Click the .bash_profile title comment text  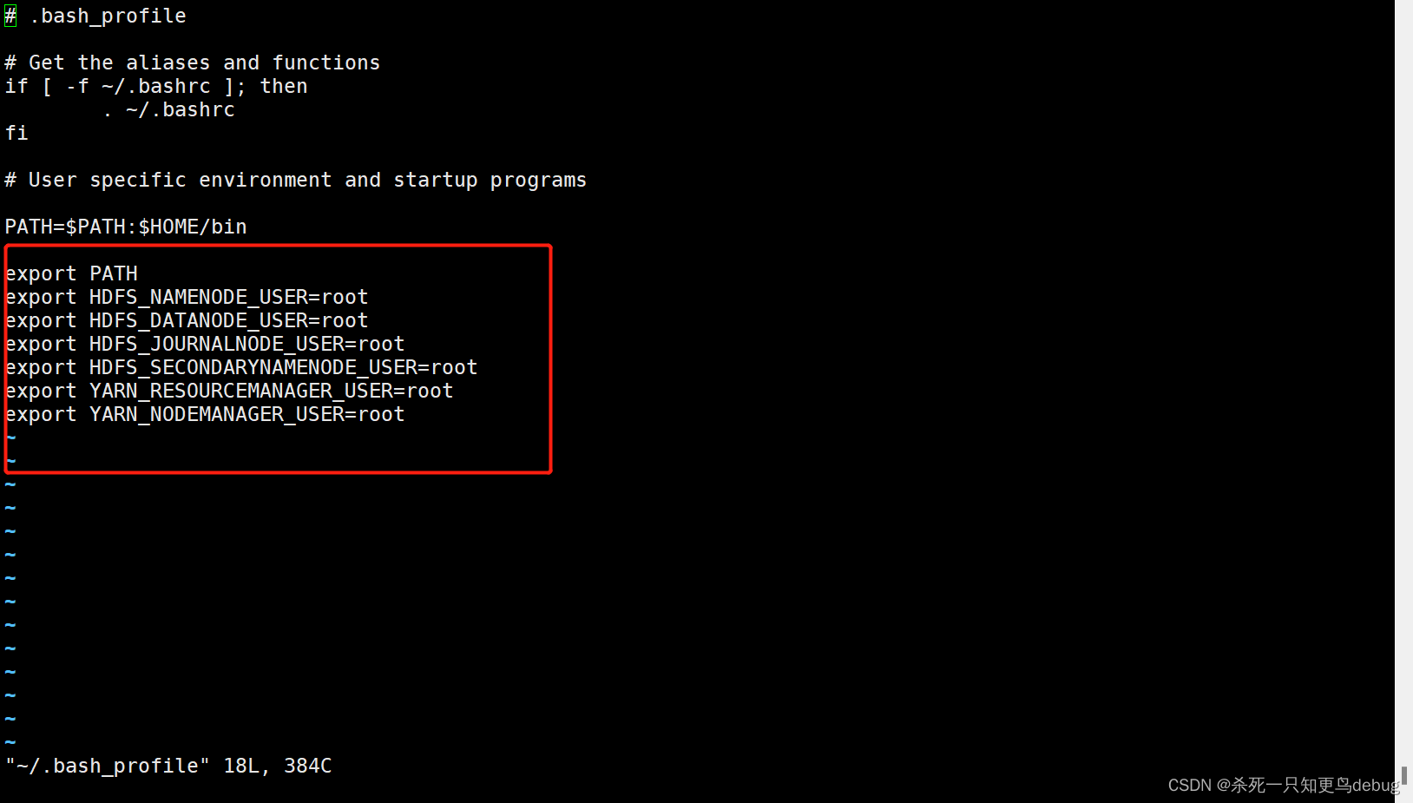108,16
